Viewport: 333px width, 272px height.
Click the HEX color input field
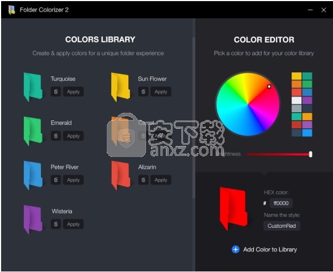281,203
